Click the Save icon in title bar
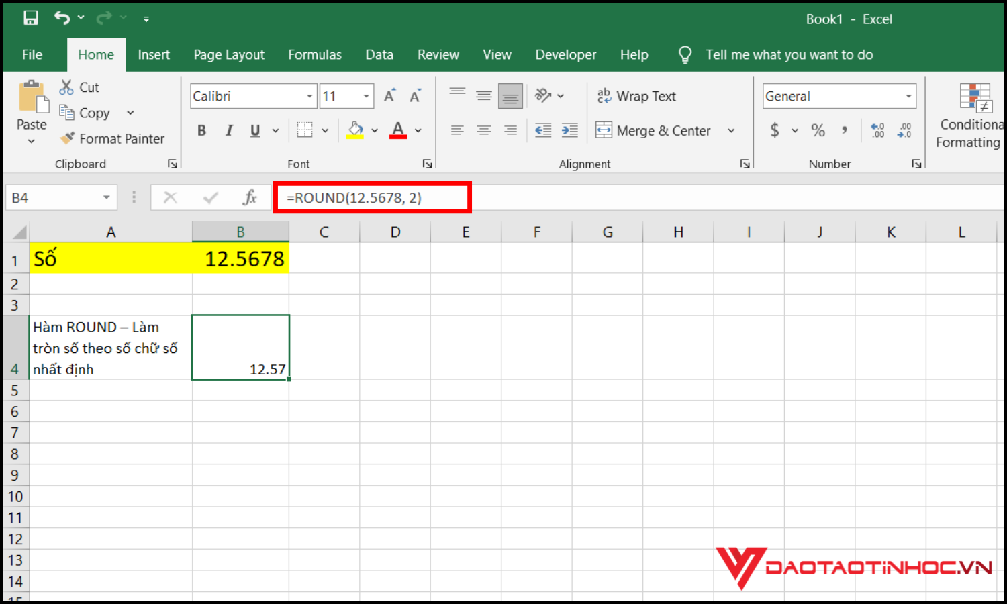The height and width of the screenshot is (604, 1007). (31, 19)
